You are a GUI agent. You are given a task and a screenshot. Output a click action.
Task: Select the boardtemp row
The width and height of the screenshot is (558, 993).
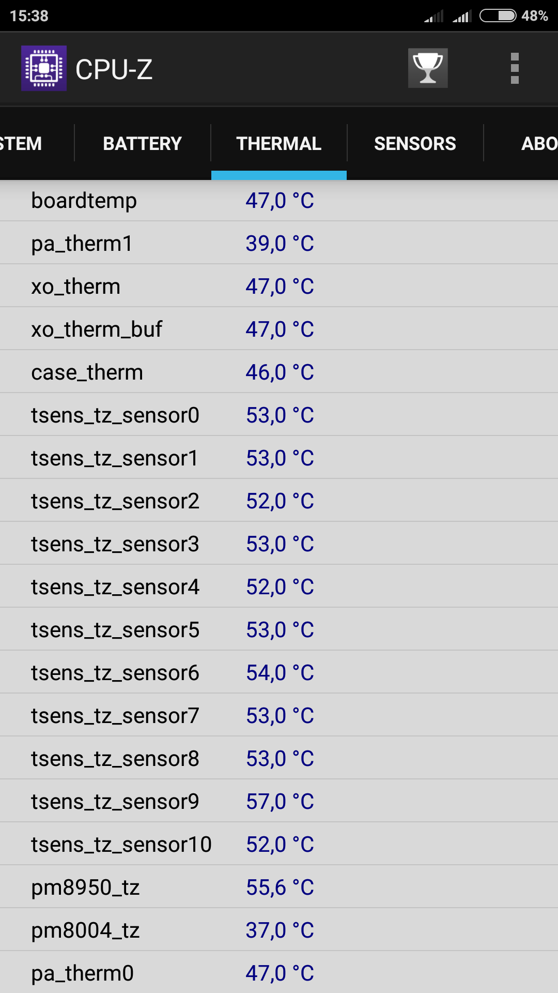tap(279, 201)
